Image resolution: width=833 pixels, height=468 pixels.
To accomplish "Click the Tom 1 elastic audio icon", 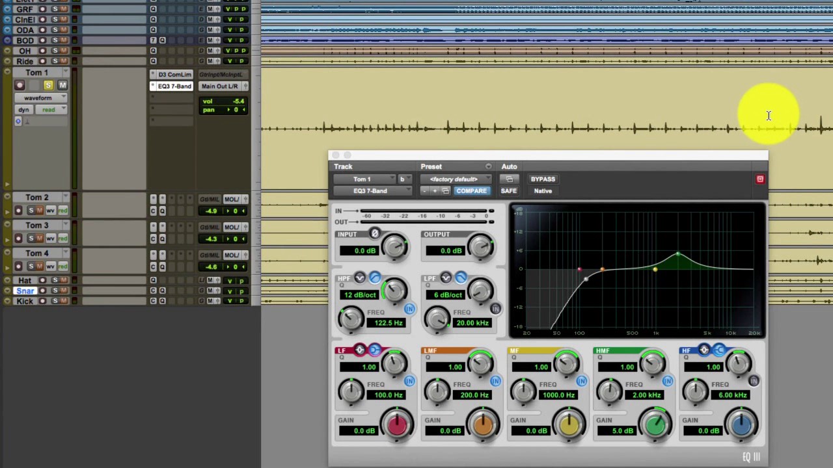I will pyautogui.click(x=18, y=122).
